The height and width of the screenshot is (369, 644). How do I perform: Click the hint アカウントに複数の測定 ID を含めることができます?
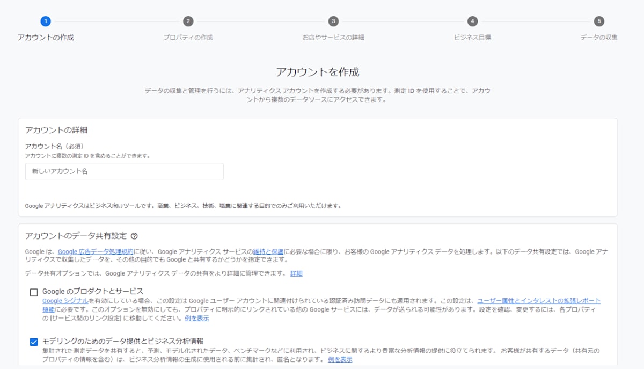tap(87, 156)
